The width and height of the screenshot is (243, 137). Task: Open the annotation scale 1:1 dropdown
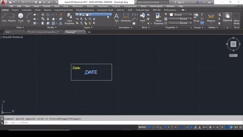[x=205, y=127]
